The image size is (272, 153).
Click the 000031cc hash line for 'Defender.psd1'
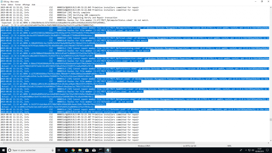[67, 102]
